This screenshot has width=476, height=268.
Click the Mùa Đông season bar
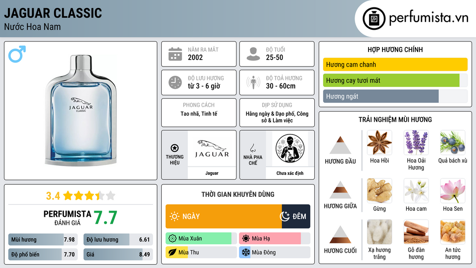[x=274, y=252]
